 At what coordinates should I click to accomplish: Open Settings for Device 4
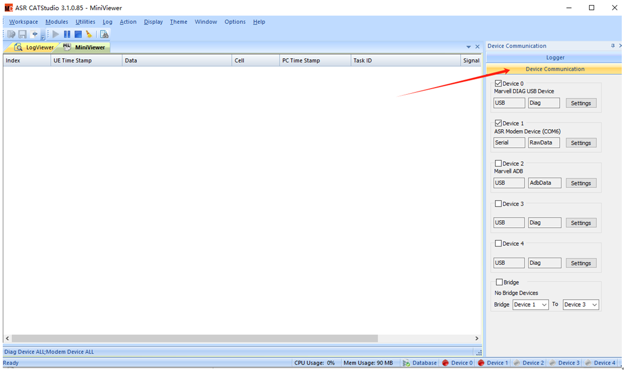pyautogui.click(x=581, y=263)
